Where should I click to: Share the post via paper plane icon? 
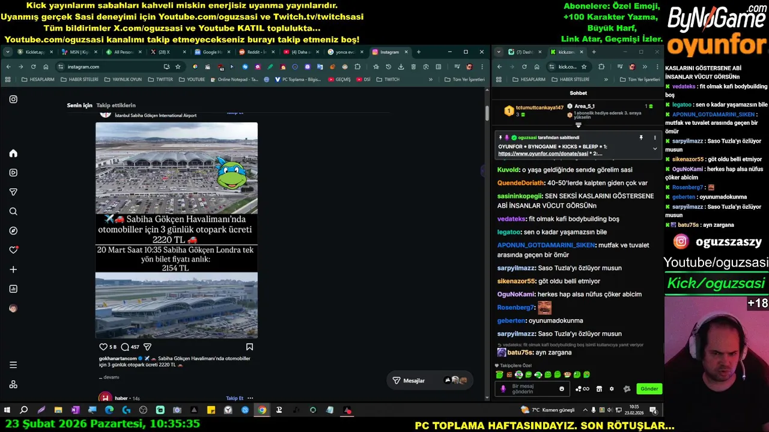(147, 347)
